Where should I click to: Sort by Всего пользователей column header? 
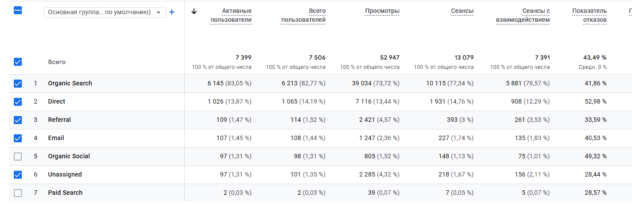(x=304, y=15)
